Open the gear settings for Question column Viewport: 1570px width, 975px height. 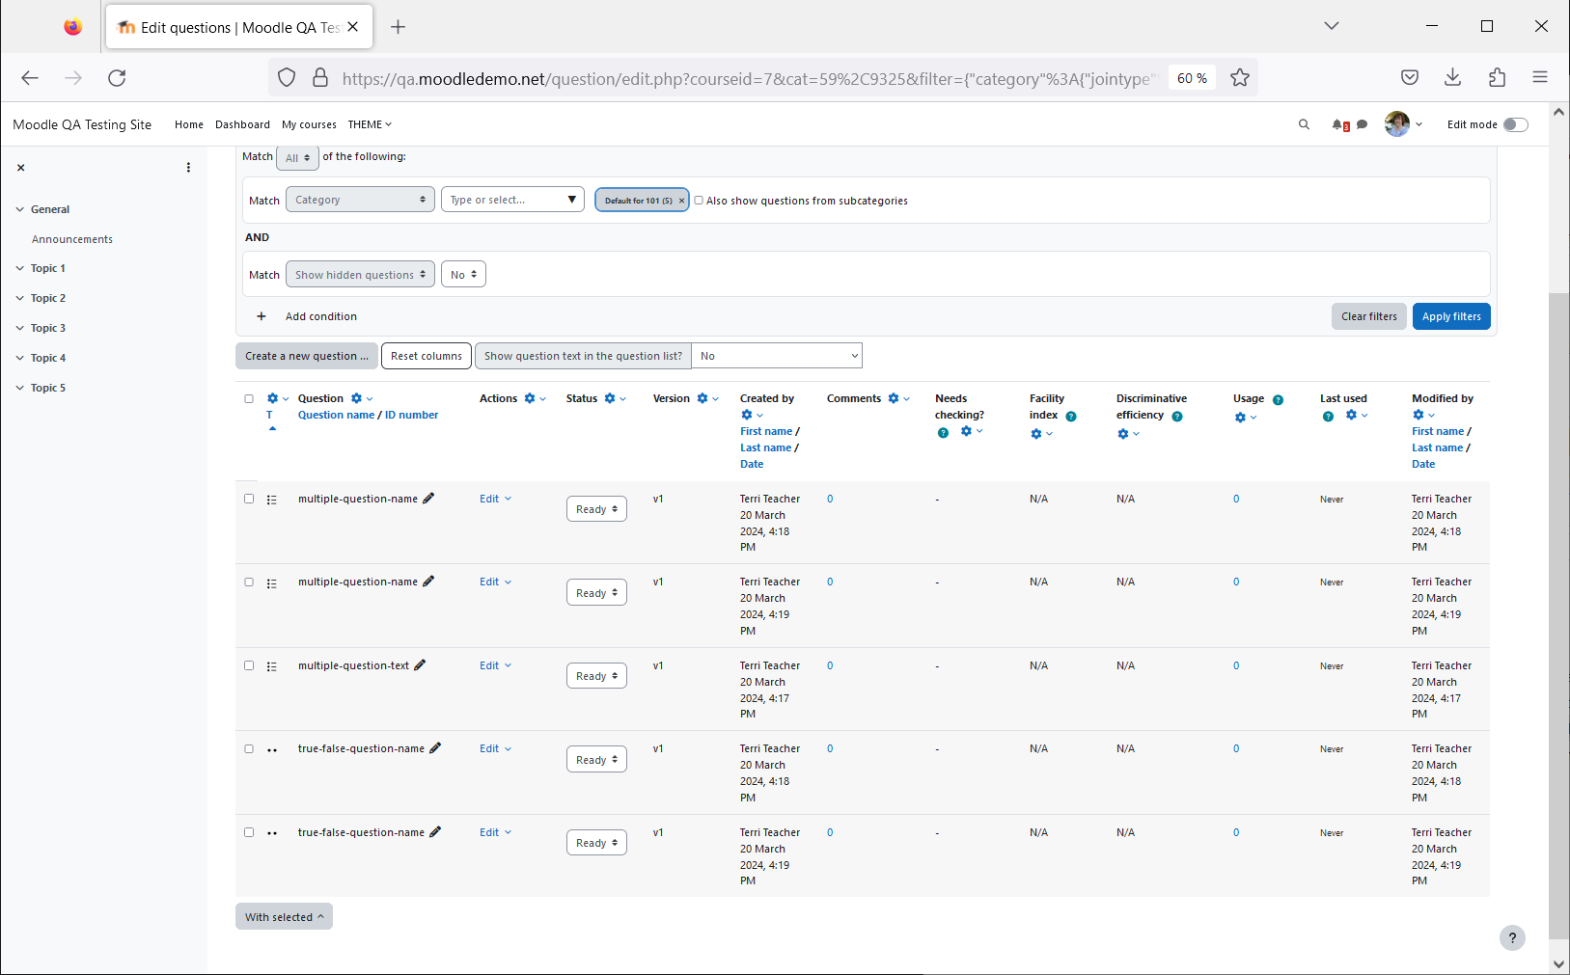pos(361,398)
